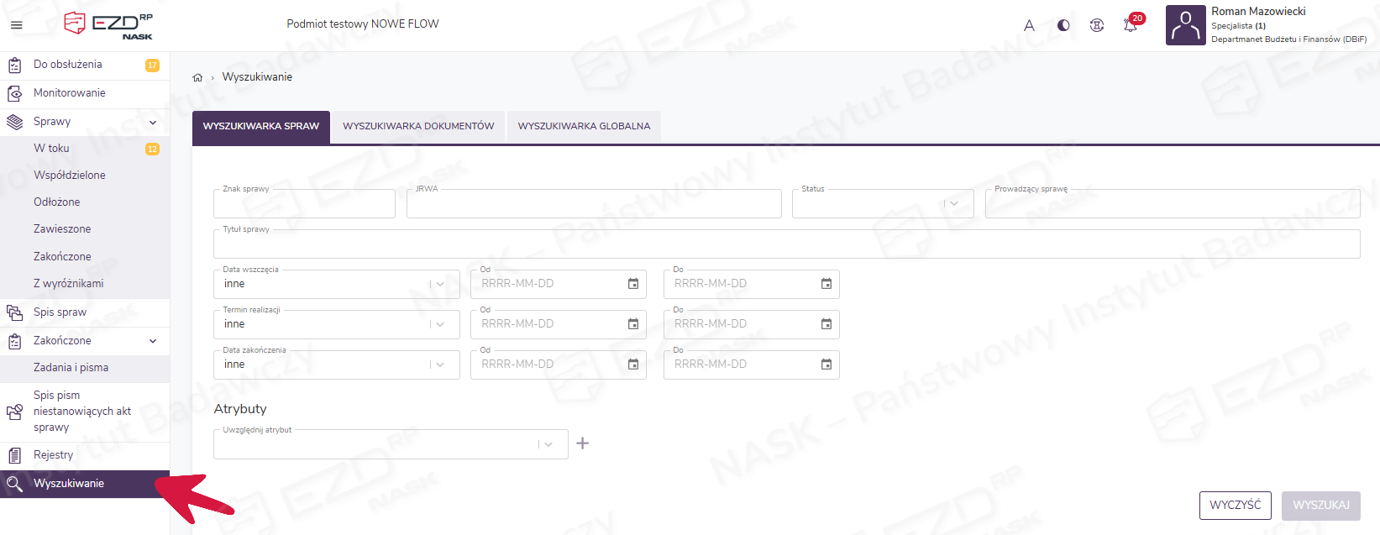The width and height of the screenshot is (1380, 535).
Task: Toggle the contrast mode icon
Action: click(1063, 25)
